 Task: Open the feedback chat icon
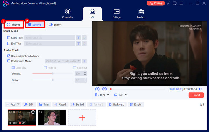175,3
